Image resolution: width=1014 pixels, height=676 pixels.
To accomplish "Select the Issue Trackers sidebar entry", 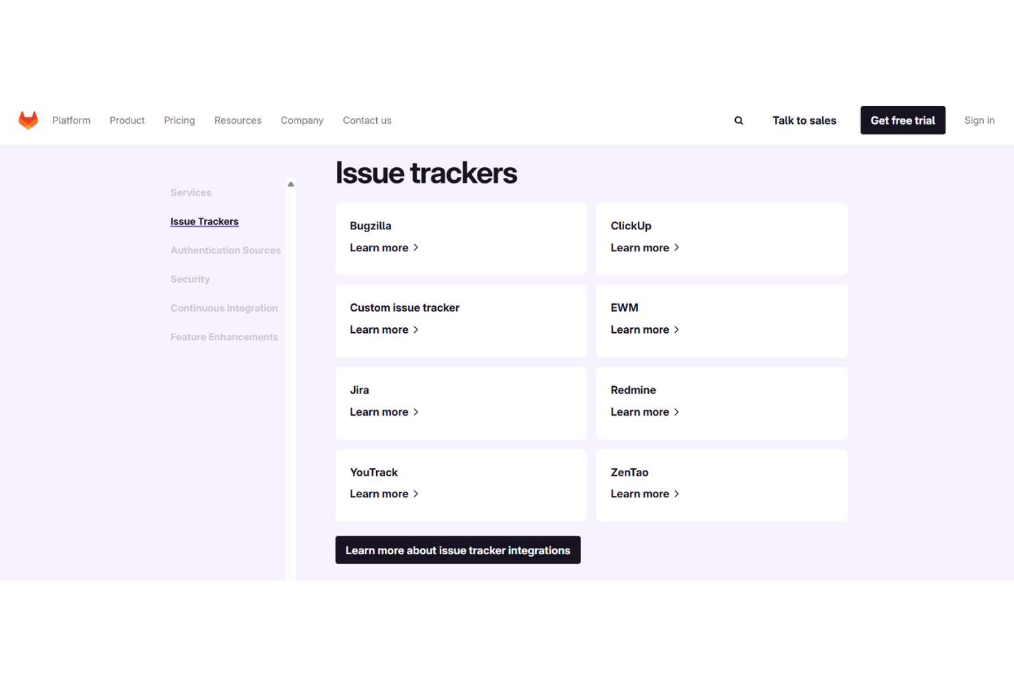I will click(204, 221).
